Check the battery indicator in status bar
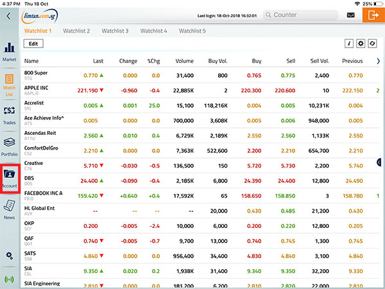 pos(378,4)
